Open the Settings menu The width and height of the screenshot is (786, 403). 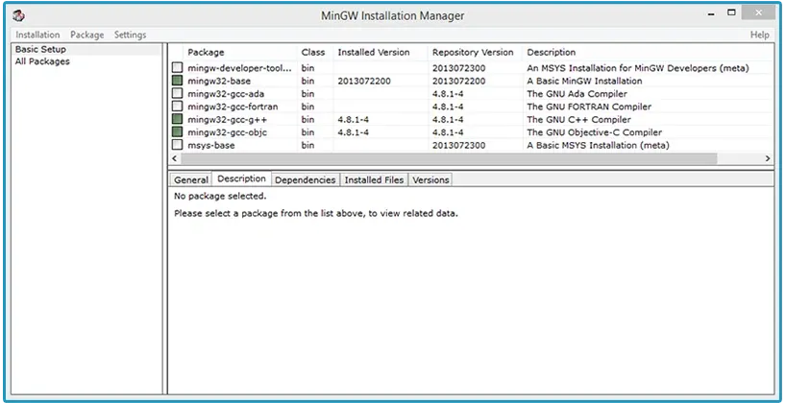(x=131, y=35)
